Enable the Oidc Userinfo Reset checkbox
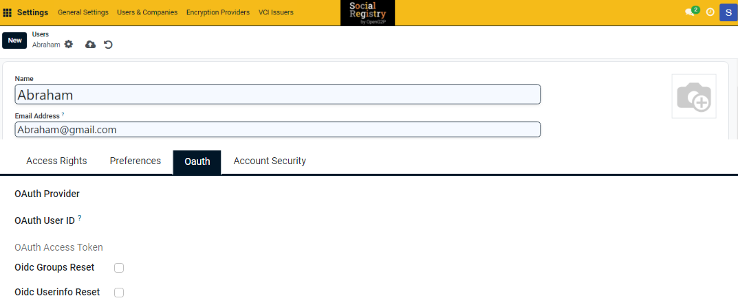Viewport: 738px width, 307px height. pyautogui.click(x=119, y=293)
